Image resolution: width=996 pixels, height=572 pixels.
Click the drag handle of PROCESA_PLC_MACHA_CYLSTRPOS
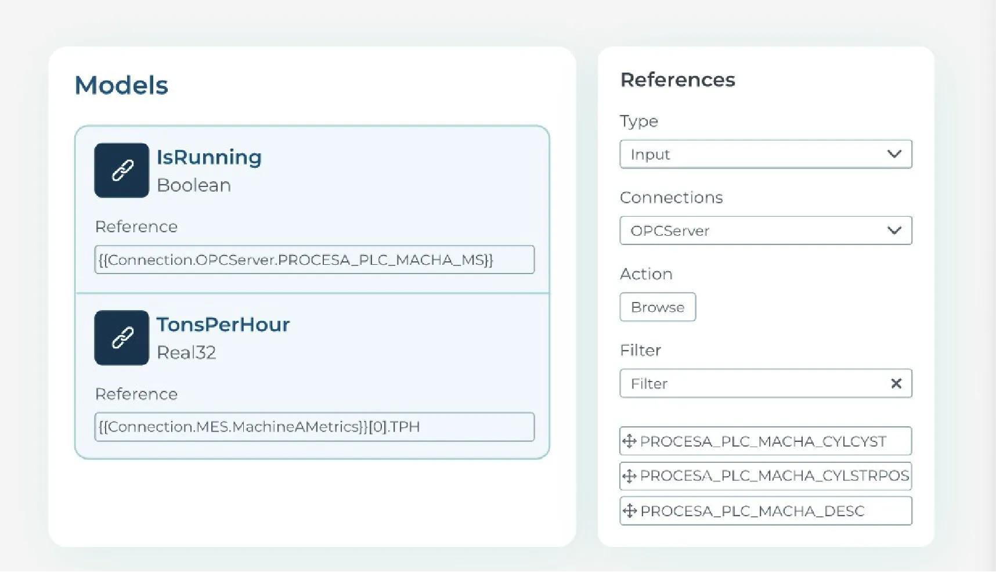pos(629,476)
